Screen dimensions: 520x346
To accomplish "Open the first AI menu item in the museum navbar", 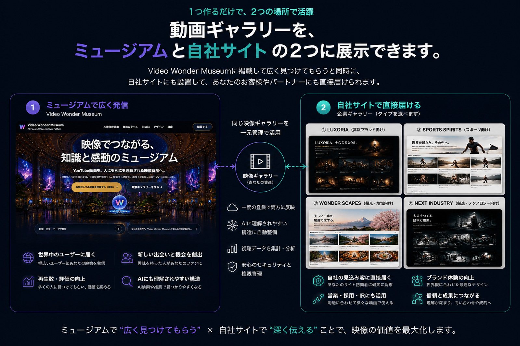I will (x=111, y=127).
